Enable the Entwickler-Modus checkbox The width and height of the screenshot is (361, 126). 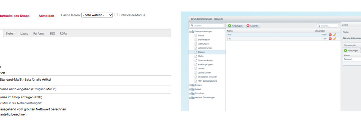pos(116,15)
